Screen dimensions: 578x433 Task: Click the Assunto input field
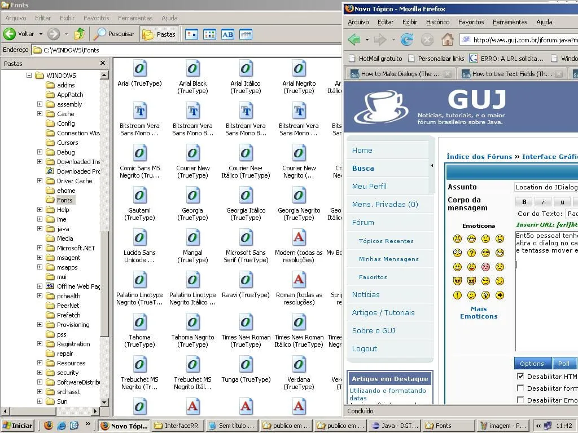[546, 187]
